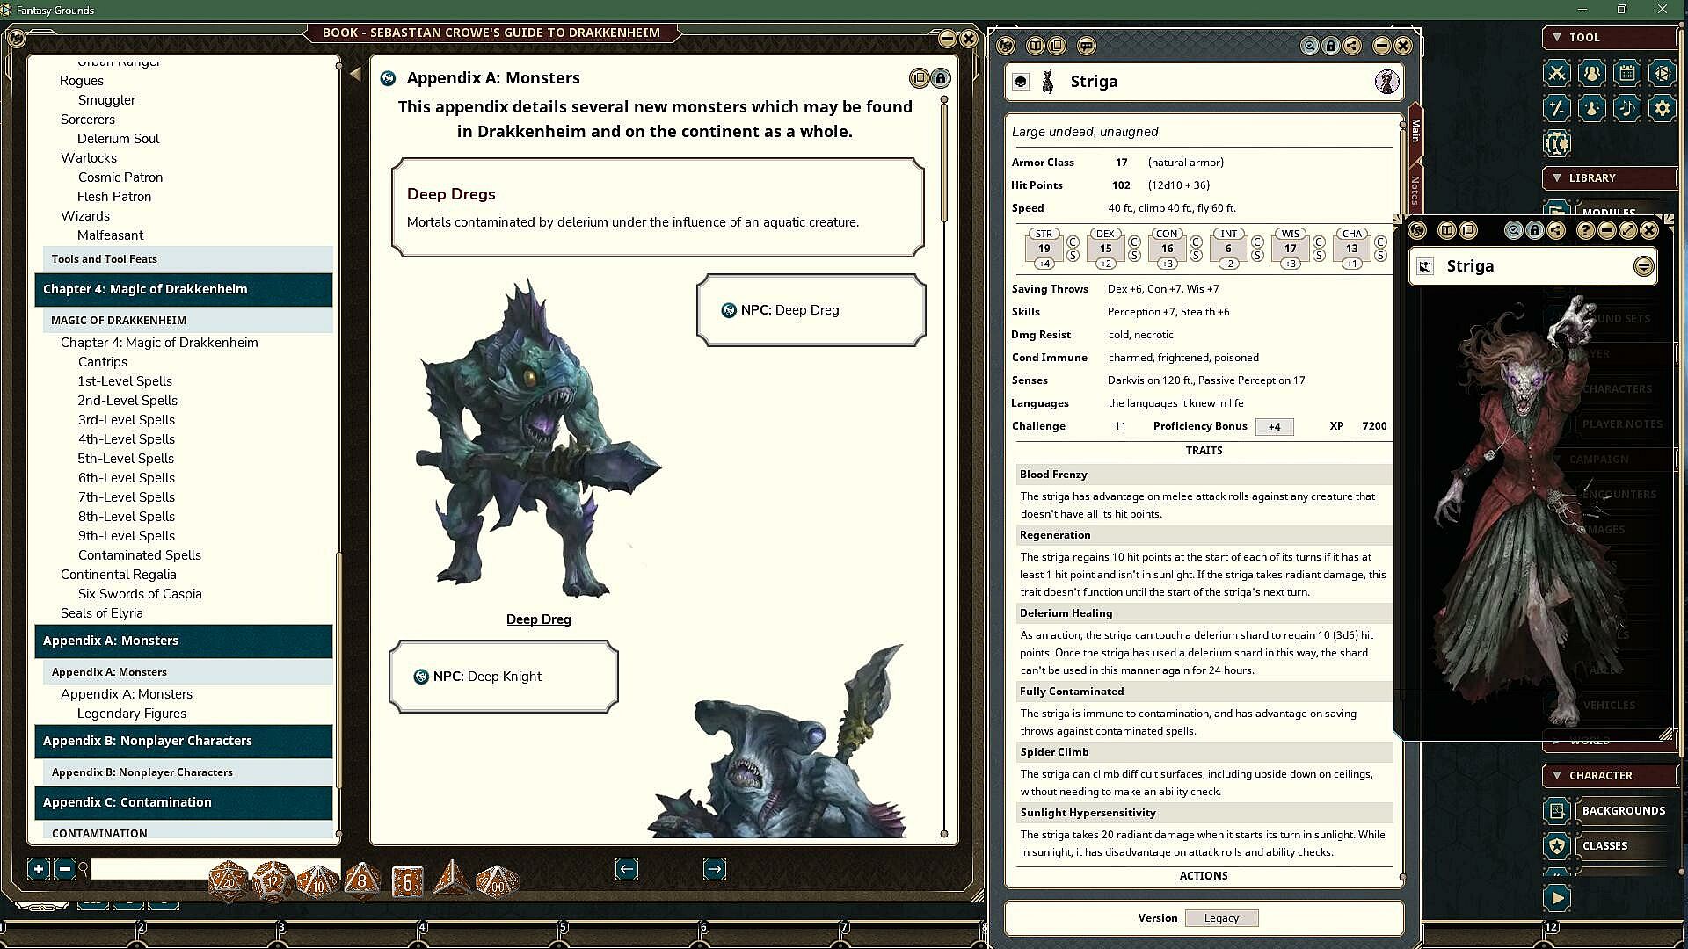
Task: Click the share icon on Striga NPC sheet
Action: coord(1352,46)
